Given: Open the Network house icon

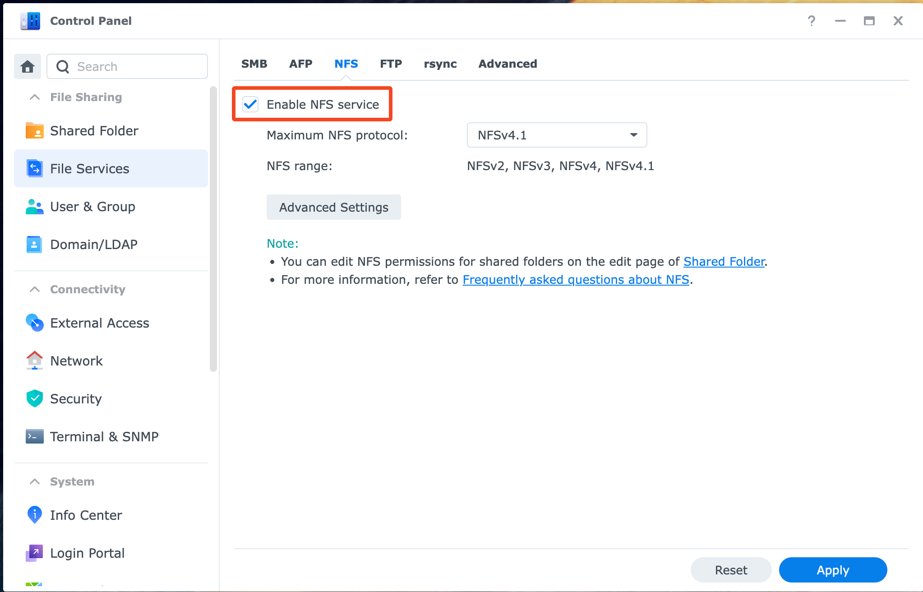Looking at the screenshot, I should tap(35, 361).
